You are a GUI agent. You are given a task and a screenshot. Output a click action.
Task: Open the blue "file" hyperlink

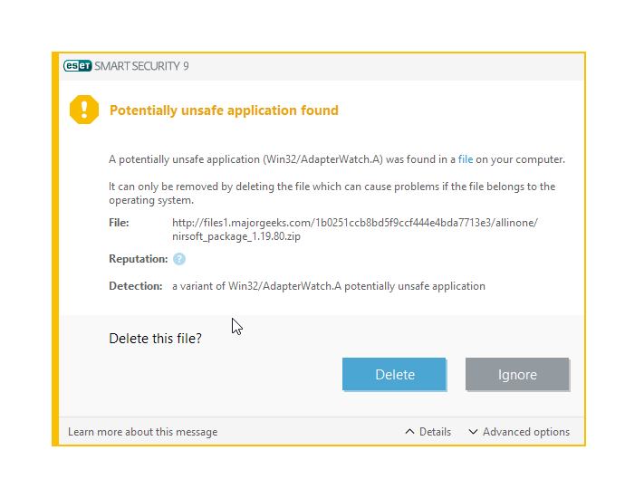click(x=466, y=159)
